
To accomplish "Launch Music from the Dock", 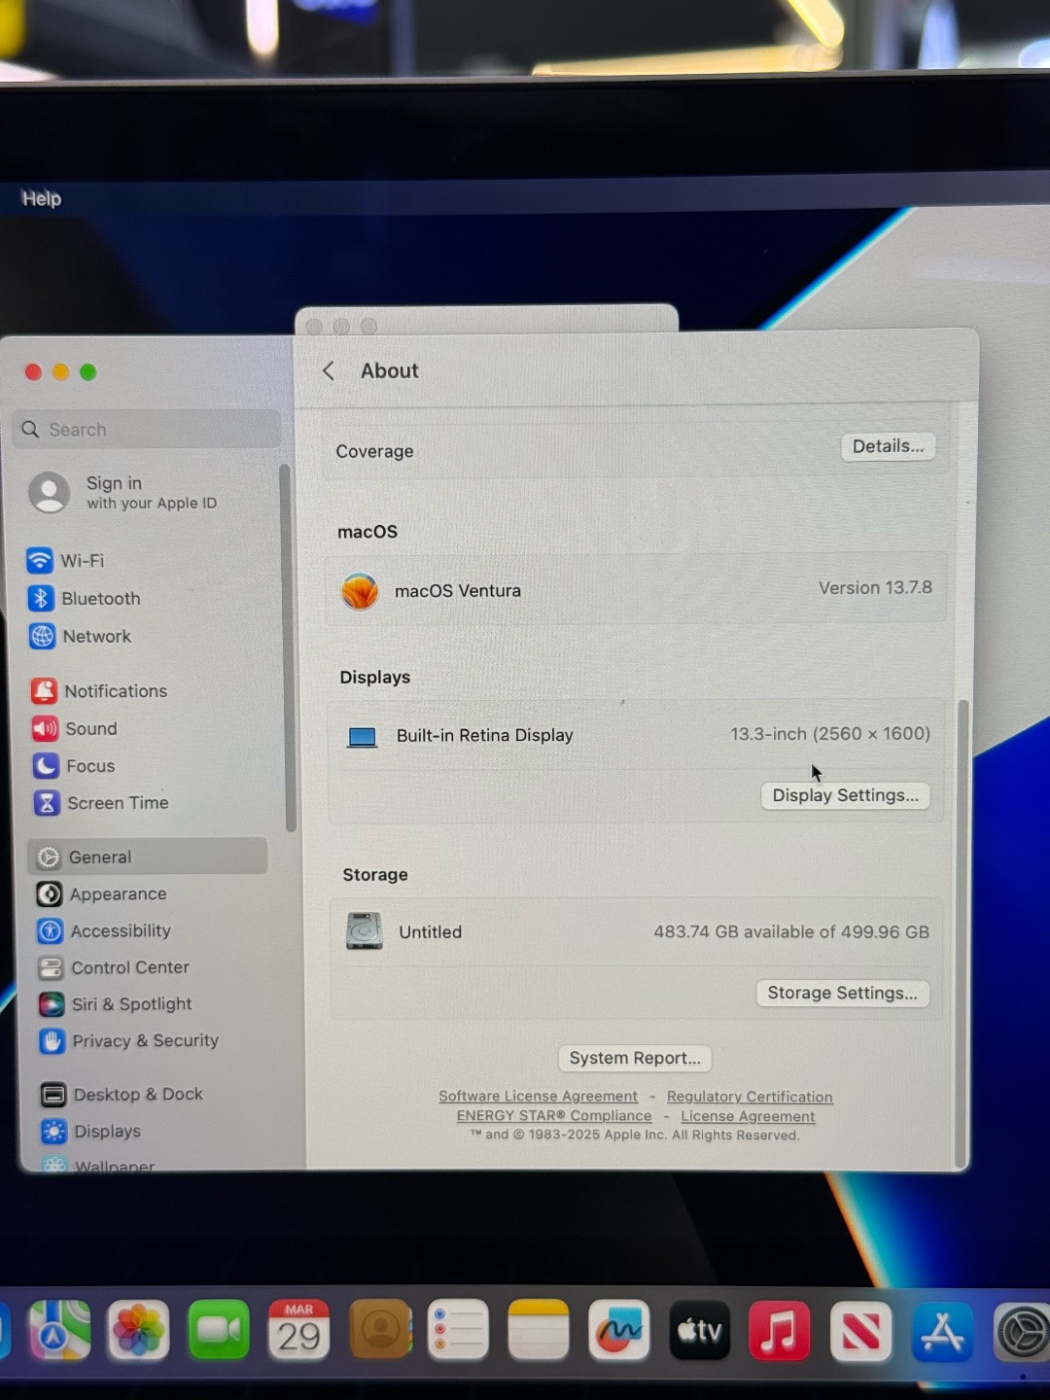I will point(780,1329).
